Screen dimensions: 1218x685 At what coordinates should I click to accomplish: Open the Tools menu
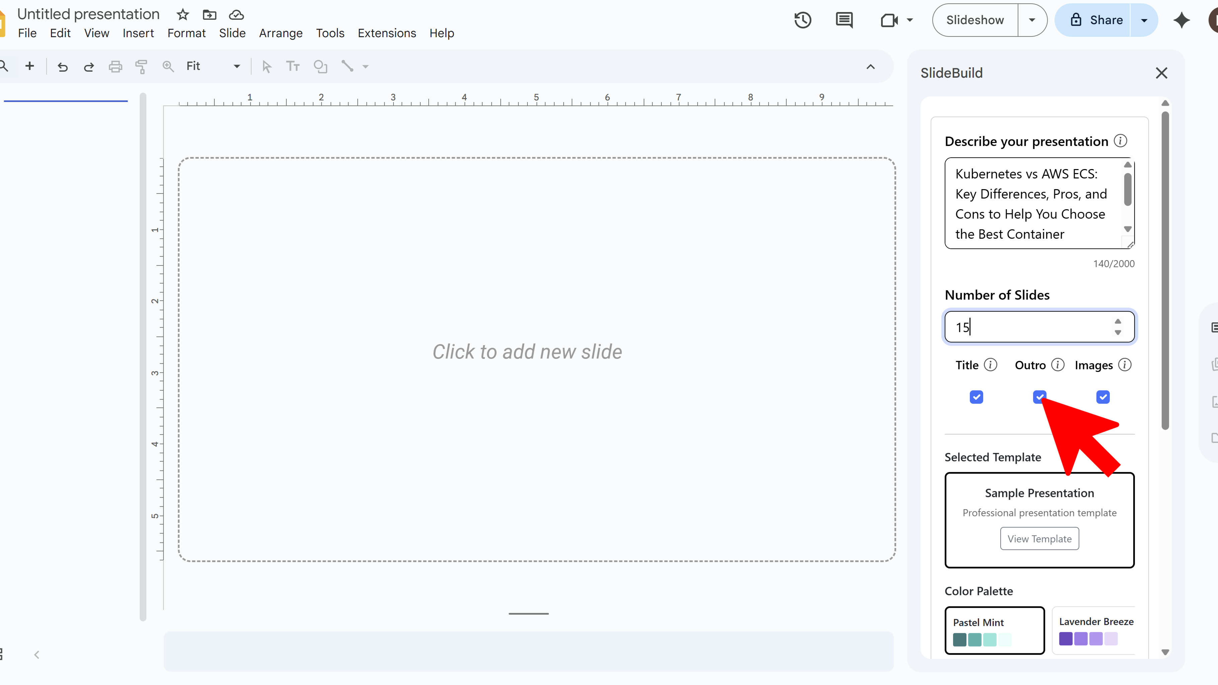coord(330,33)
